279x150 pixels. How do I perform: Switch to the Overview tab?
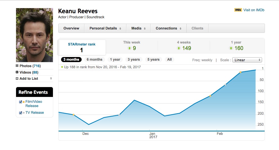pyautogui.click(x=71, y=28)
